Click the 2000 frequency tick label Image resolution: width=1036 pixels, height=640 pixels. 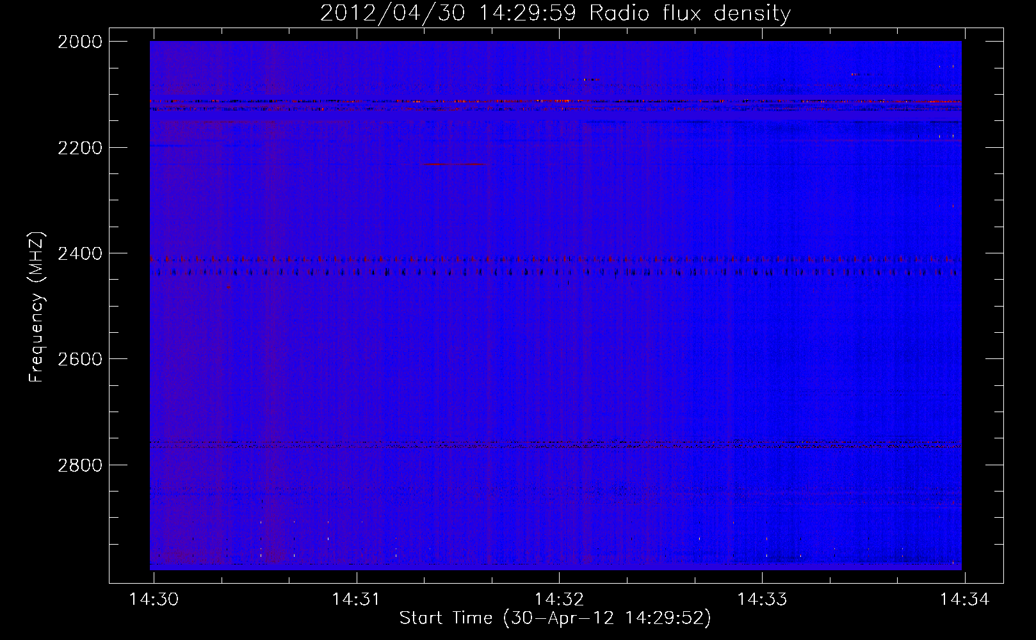coord(80,42)
